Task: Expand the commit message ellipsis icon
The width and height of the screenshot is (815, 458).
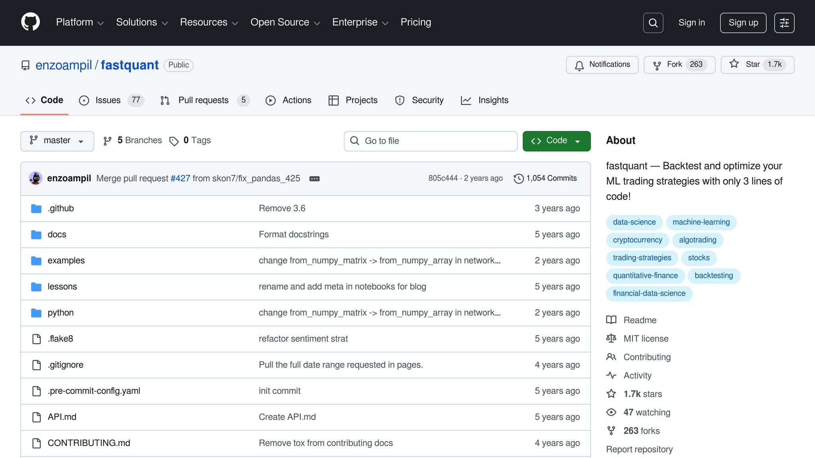Action: 314,179
